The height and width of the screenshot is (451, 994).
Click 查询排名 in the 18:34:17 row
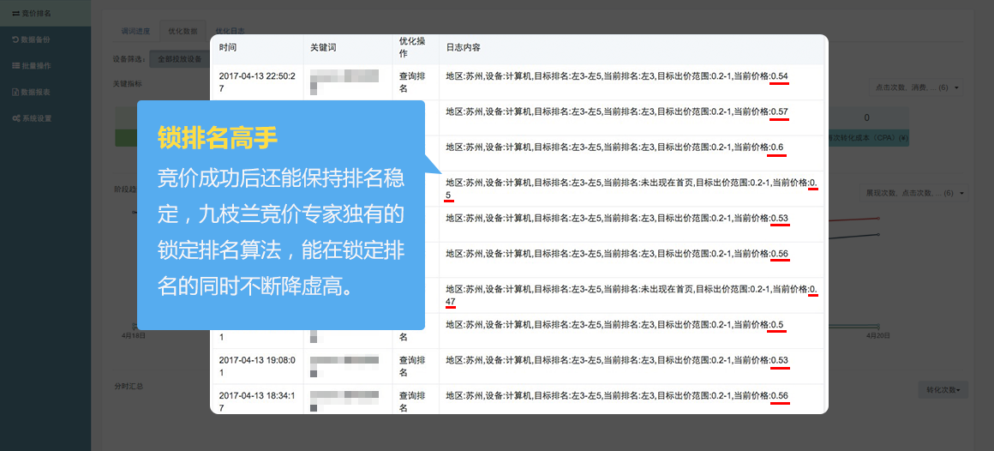click(x=412, y=401)
